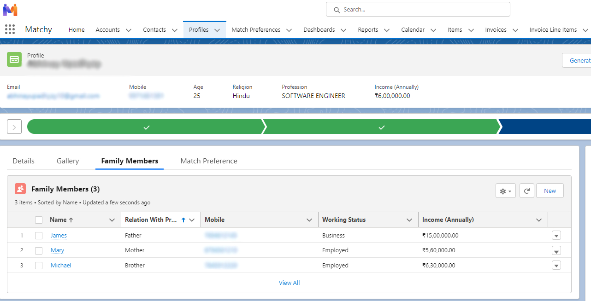Expand the Profiles nav dropdown chevron
591x301 pixels.
tap(217, 30)
